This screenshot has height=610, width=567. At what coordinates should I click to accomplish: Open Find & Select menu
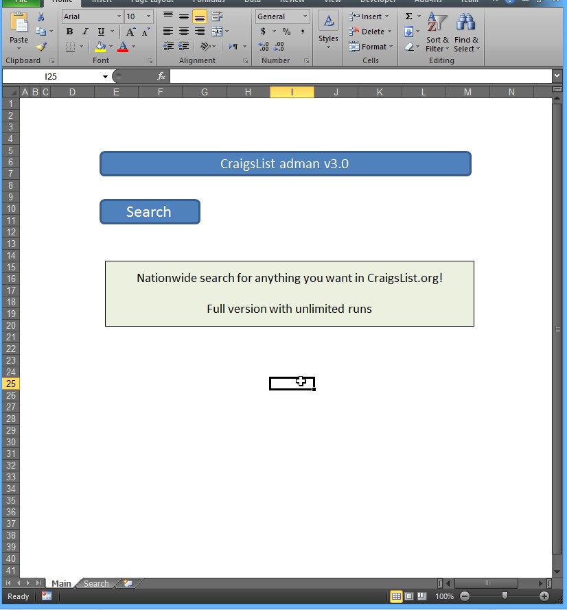click(x=466, y=32)
